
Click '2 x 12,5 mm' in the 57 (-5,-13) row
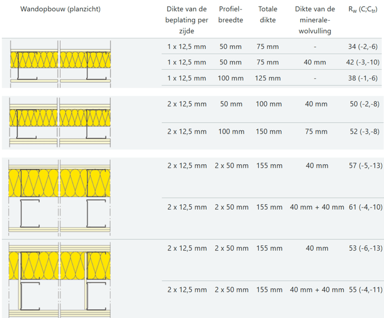click(x=187, y=166)
